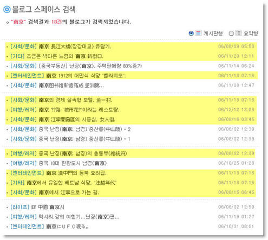
Task: Open post 南京 漢中門의 동북 요리집
Action: click(x=76, y=173)
